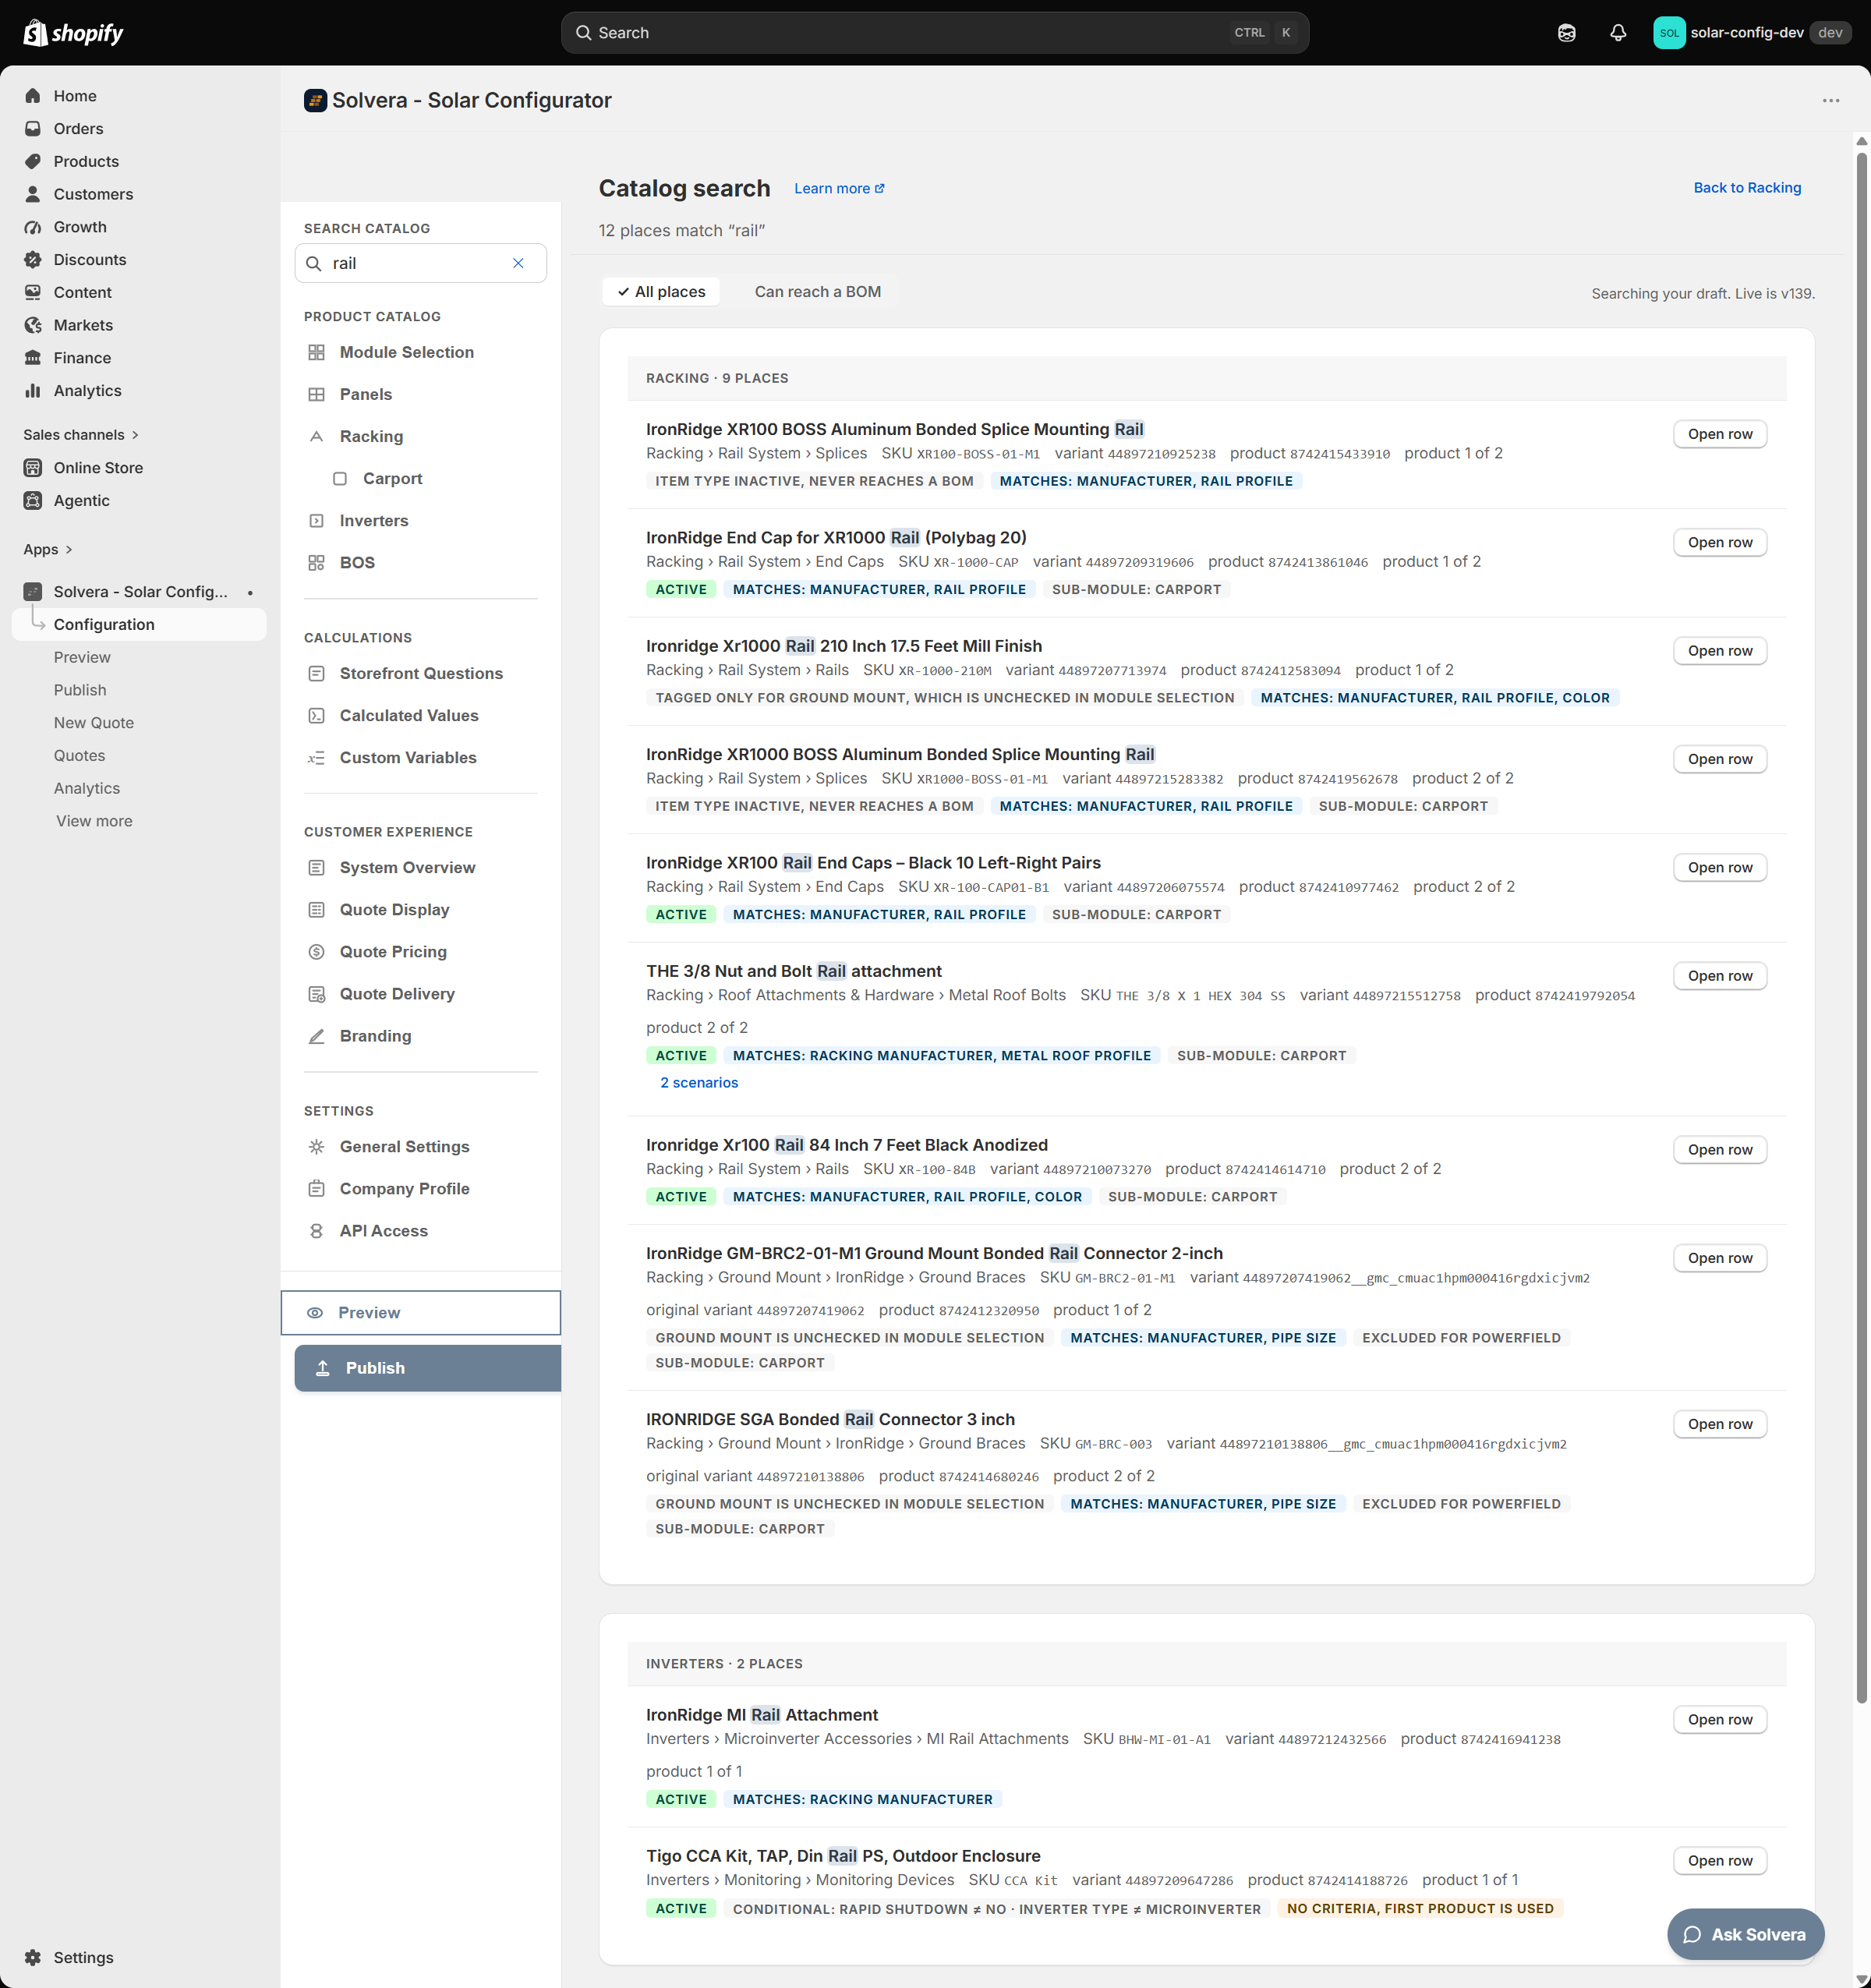Screen dimensions: 1871x1988
Task: Click the catalog search field containing rail
Action: point(420,263)
